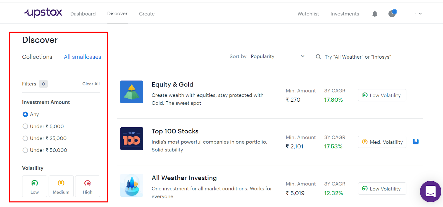Viewport: 443px width, 207px height.
Task: Click the notifications bell icon
Action: click(375, 14)
